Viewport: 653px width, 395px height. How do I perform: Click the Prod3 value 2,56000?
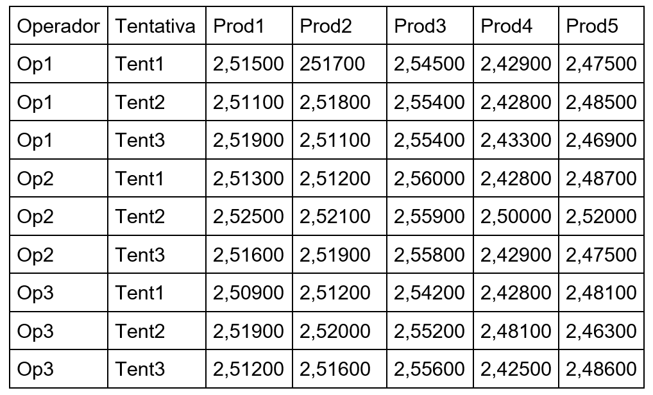point(430,178)
